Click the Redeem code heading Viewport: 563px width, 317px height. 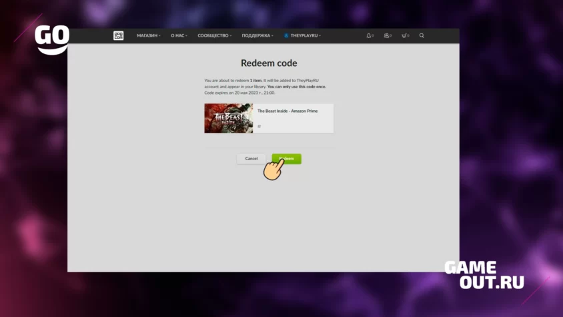click(x=269, y=63)
